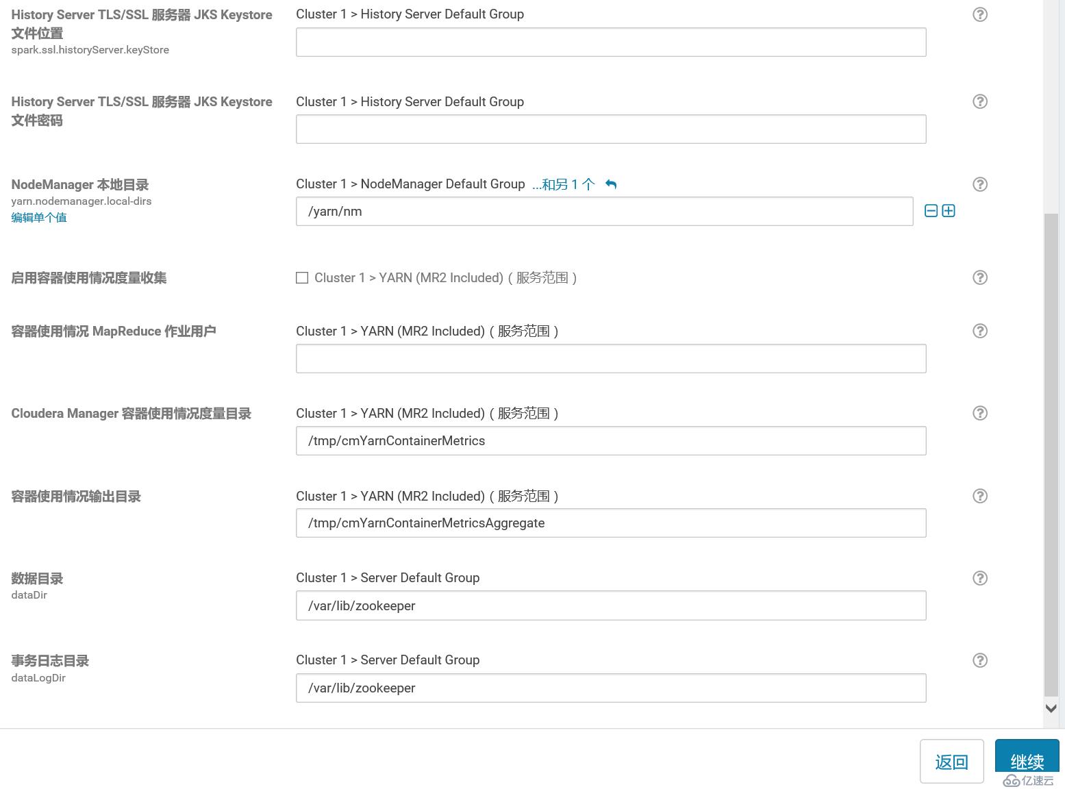This screenshot has width=1065, height=789.
Task: Focus the spark.ssl.historyServer.keyStore input field
Action: coord(611,42)
